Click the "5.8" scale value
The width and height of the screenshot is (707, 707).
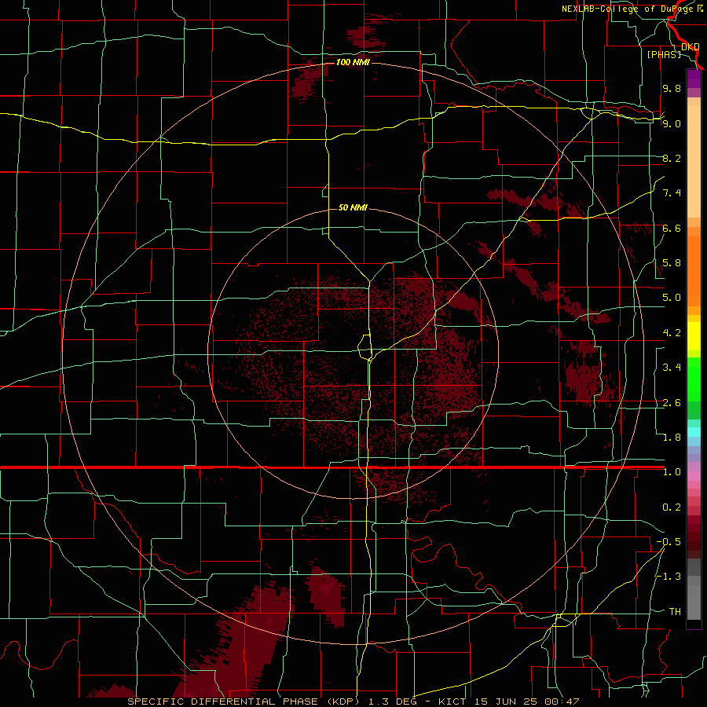[x=672, y=262]
